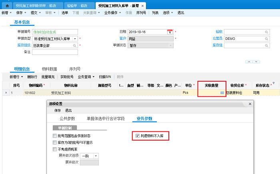
Task: Click 批量填充 button
Action: 48,76
